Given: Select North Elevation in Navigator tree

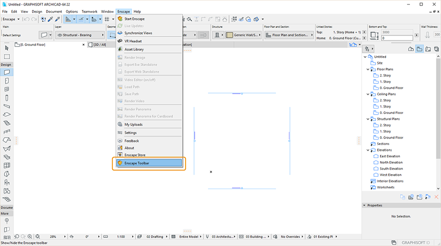Looking at the screenshot, I should coord(390,162).
